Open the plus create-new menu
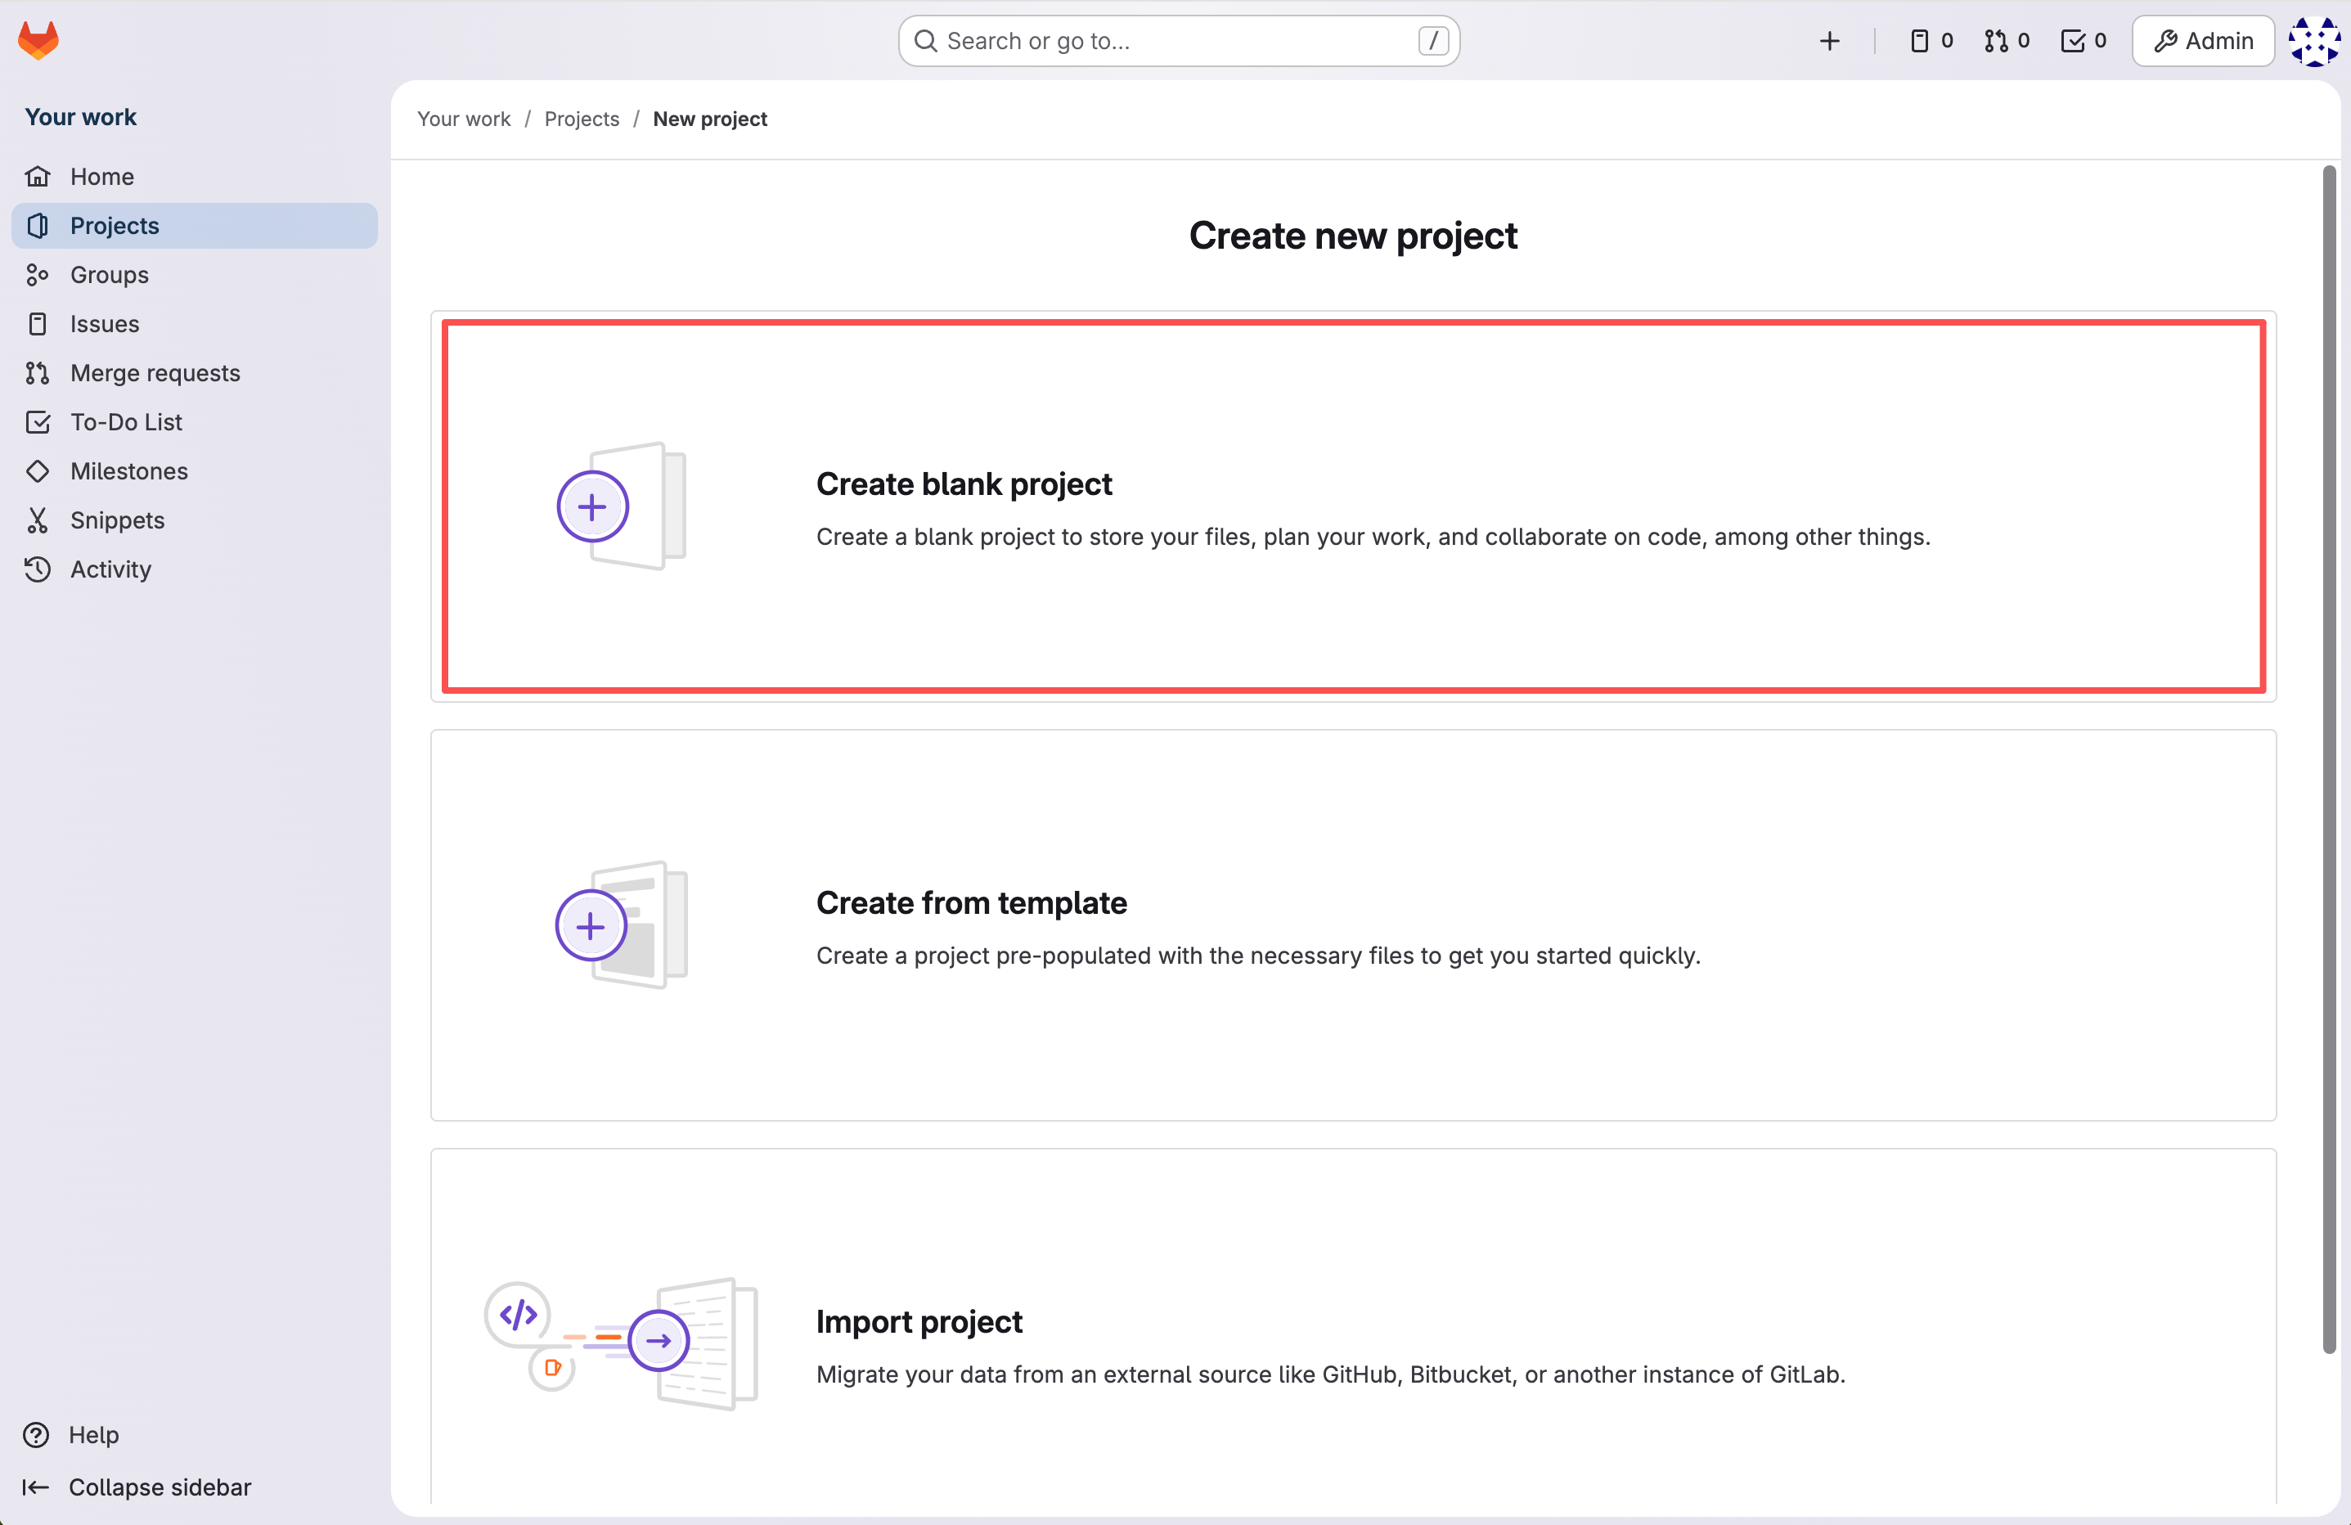 coord(1828,40)
